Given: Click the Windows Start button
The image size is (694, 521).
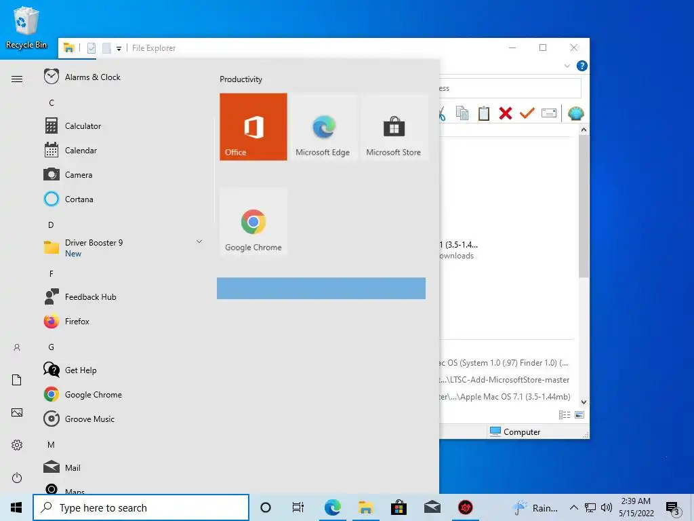Looking at the screenshot, I should [x=16, y=507].
